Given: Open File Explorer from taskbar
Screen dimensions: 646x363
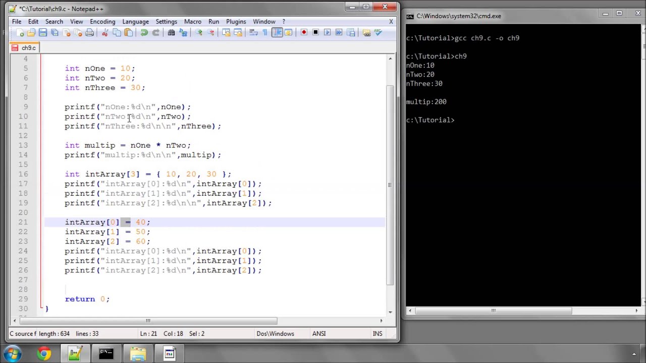Looking at the screenshot, I should [137, 353].
